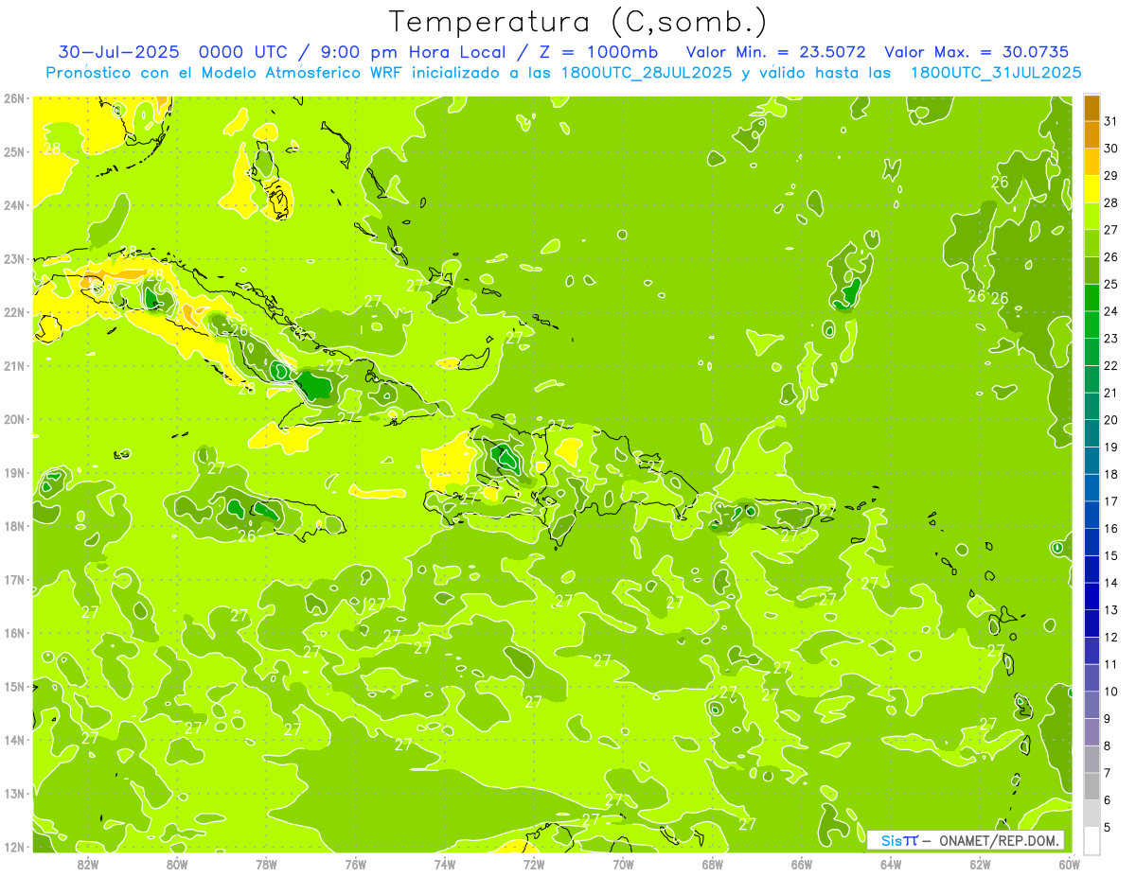Click the legend value 15
1136x877 pixels.
(1110, 556)
